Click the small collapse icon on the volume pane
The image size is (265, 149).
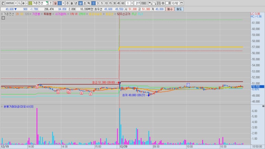pyautogui.click(x=263, y=106)
